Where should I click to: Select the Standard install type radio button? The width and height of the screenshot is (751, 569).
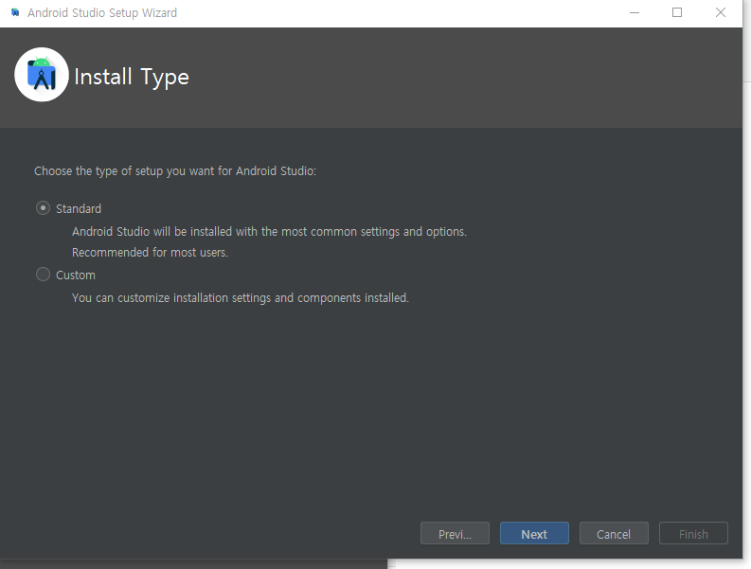[44, 208]
